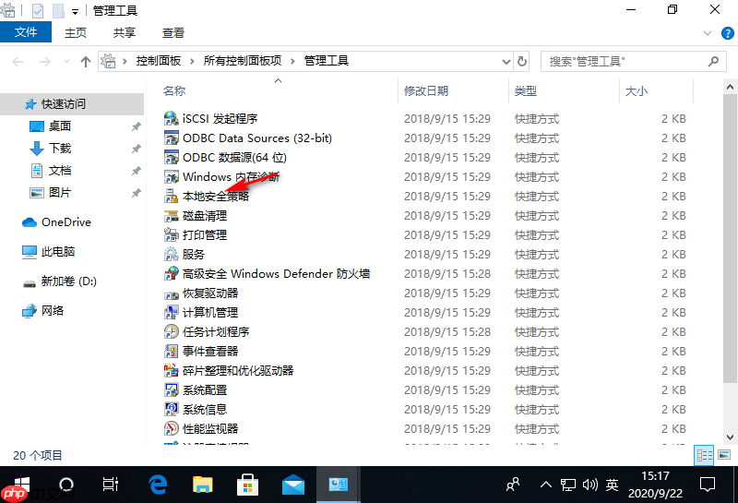
Task: Select the 事件查看器 icon
Action: point(171,351)
